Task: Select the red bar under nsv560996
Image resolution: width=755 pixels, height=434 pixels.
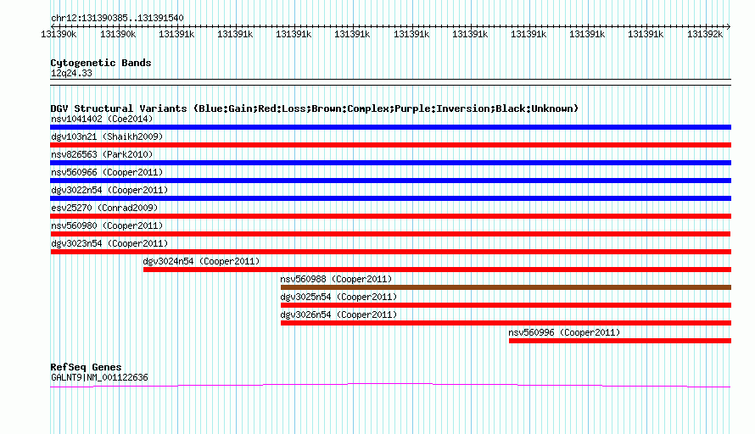Action: tap(620, 341)
